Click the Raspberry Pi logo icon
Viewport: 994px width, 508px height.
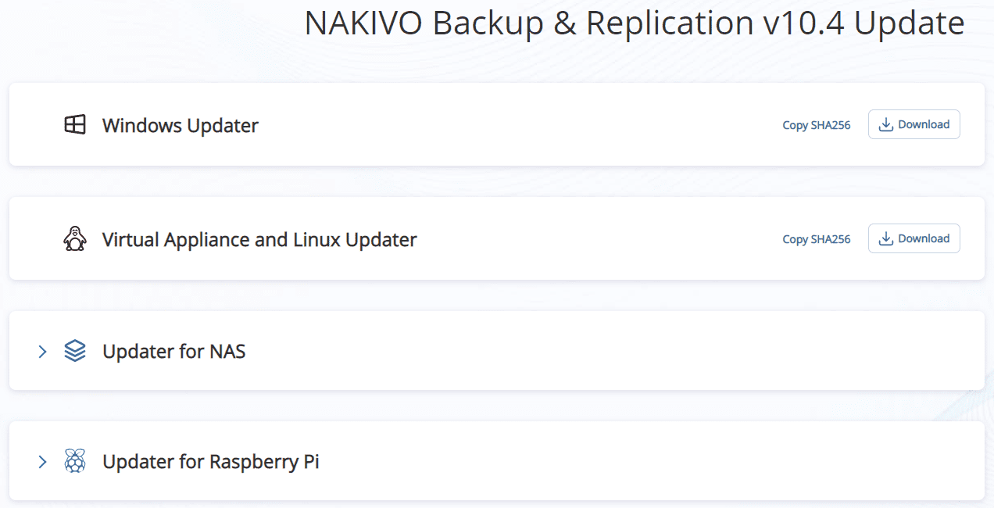75,462
